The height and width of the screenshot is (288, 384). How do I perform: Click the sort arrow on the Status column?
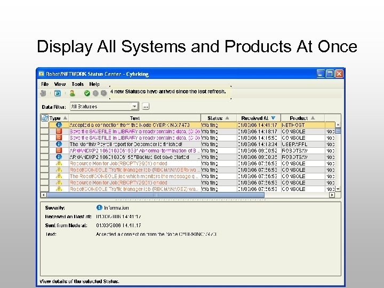tap(227, 118)
